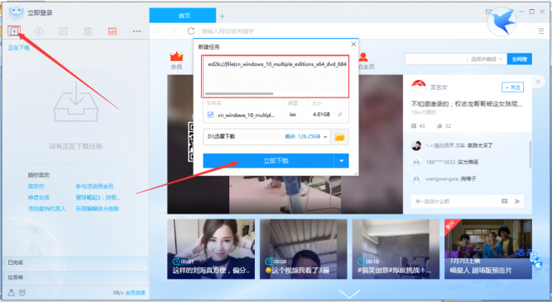Click the pause download toolbar icon

coord(64,31)
